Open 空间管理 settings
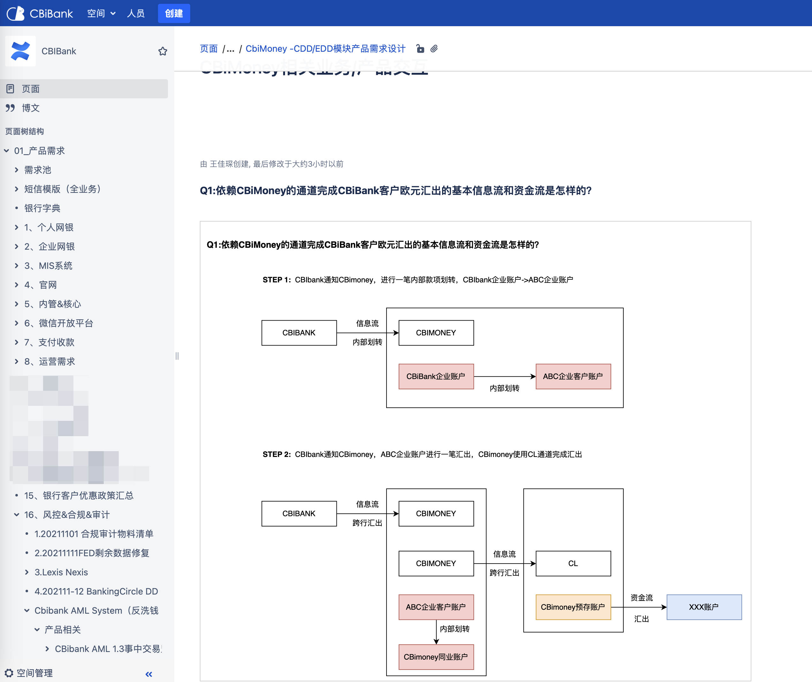 [x=29, y=673]
